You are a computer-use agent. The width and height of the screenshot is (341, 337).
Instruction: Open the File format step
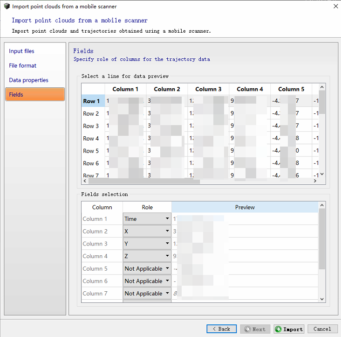23,65
